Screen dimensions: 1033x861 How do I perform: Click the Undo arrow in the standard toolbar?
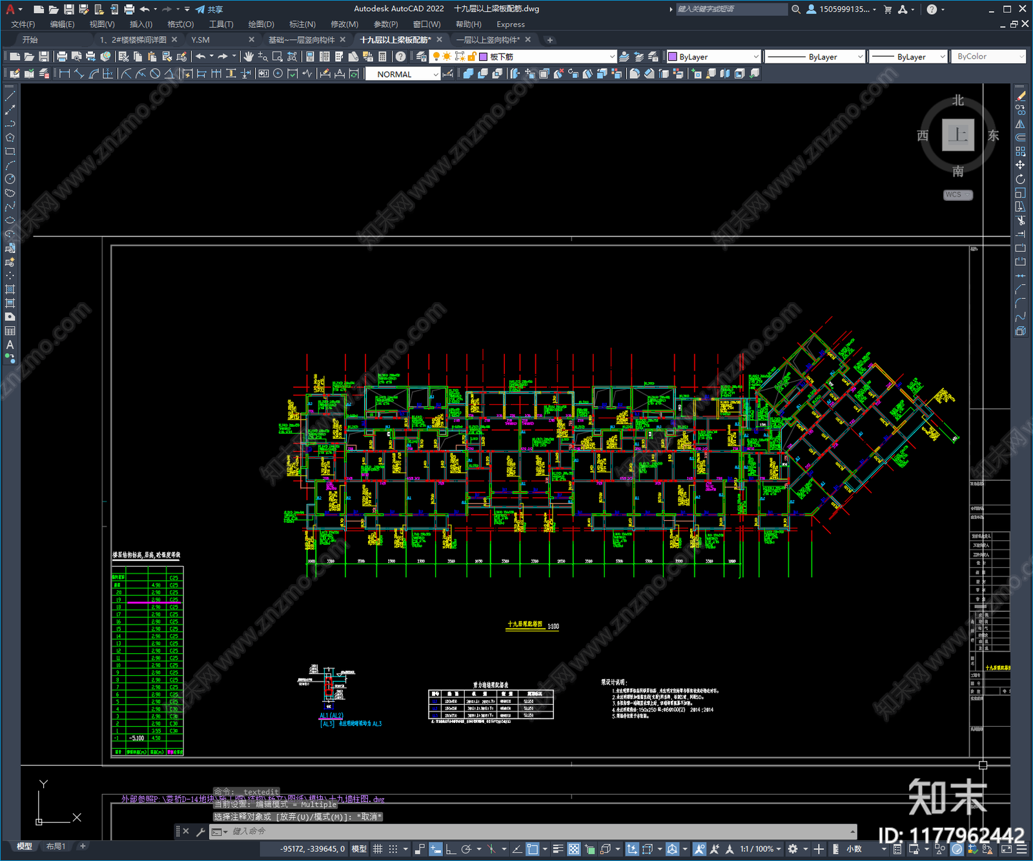pyautogui.click(x=201, y=57)
